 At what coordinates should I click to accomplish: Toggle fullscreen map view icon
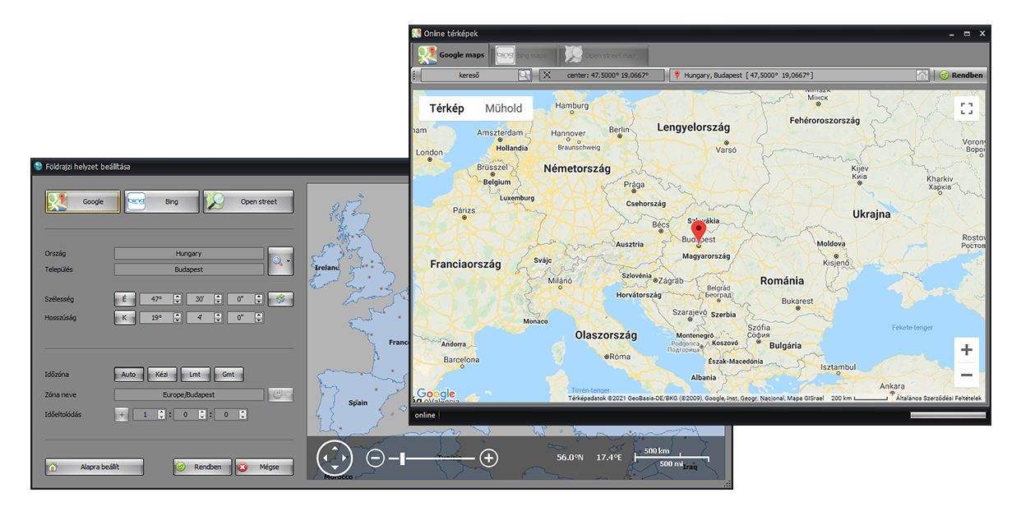pos(967,108)
